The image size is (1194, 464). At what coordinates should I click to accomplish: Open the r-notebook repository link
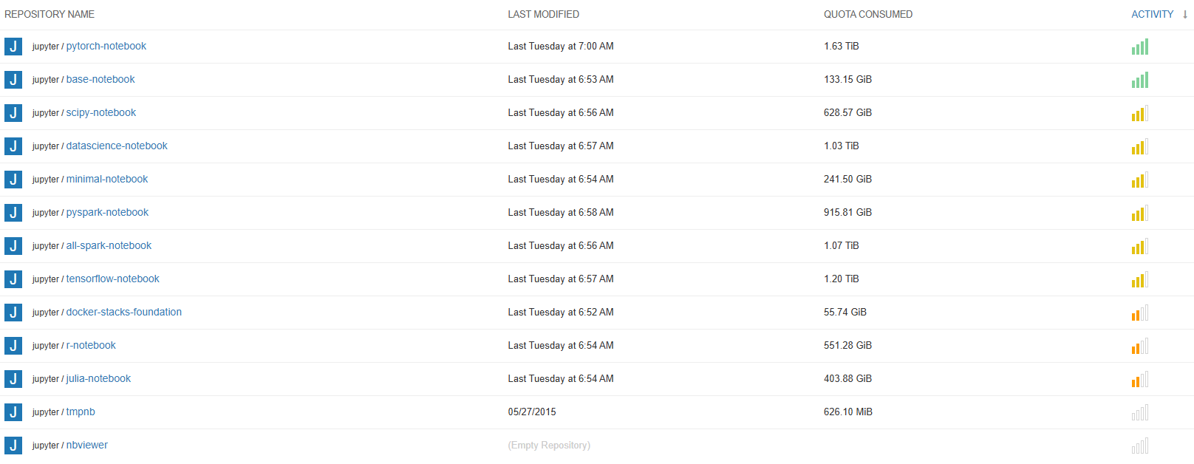pyautogui.click(x=91, y=345)
